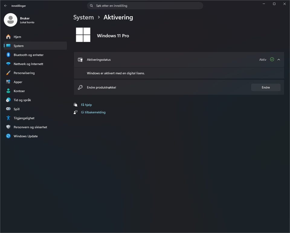The width and height of the screenshot is (290, 233).
Task: Click the Tilgjengelighet accessibility figure icon
Action: pyautogui.click(x=8, y=118)
